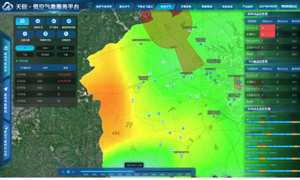This screenshot has width=300, height=180.
Task: Click the second icon in the top layer row
Action: [38, 22]
